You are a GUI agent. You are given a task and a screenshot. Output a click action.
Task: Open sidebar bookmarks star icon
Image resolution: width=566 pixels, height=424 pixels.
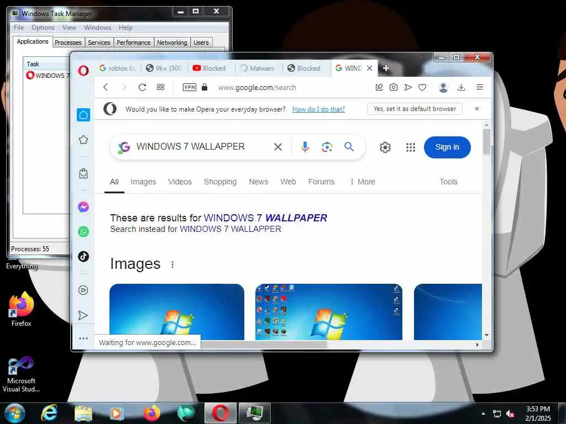coord(83,140)
